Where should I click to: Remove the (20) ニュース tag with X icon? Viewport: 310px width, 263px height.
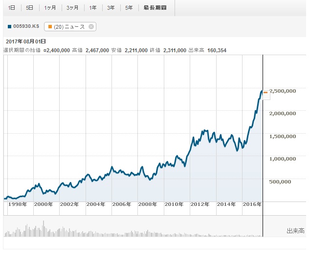coord(91,27)
